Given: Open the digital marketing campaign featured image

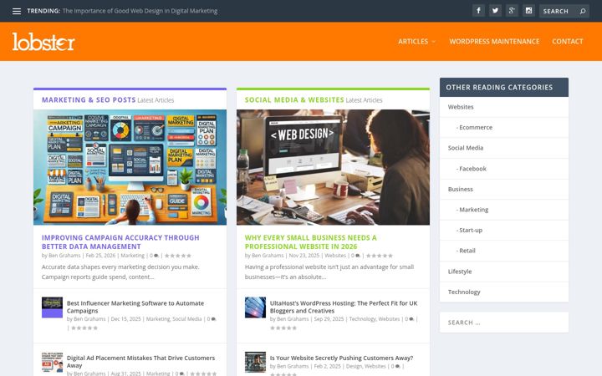Looking at the screenshot, I should [130, 167].
